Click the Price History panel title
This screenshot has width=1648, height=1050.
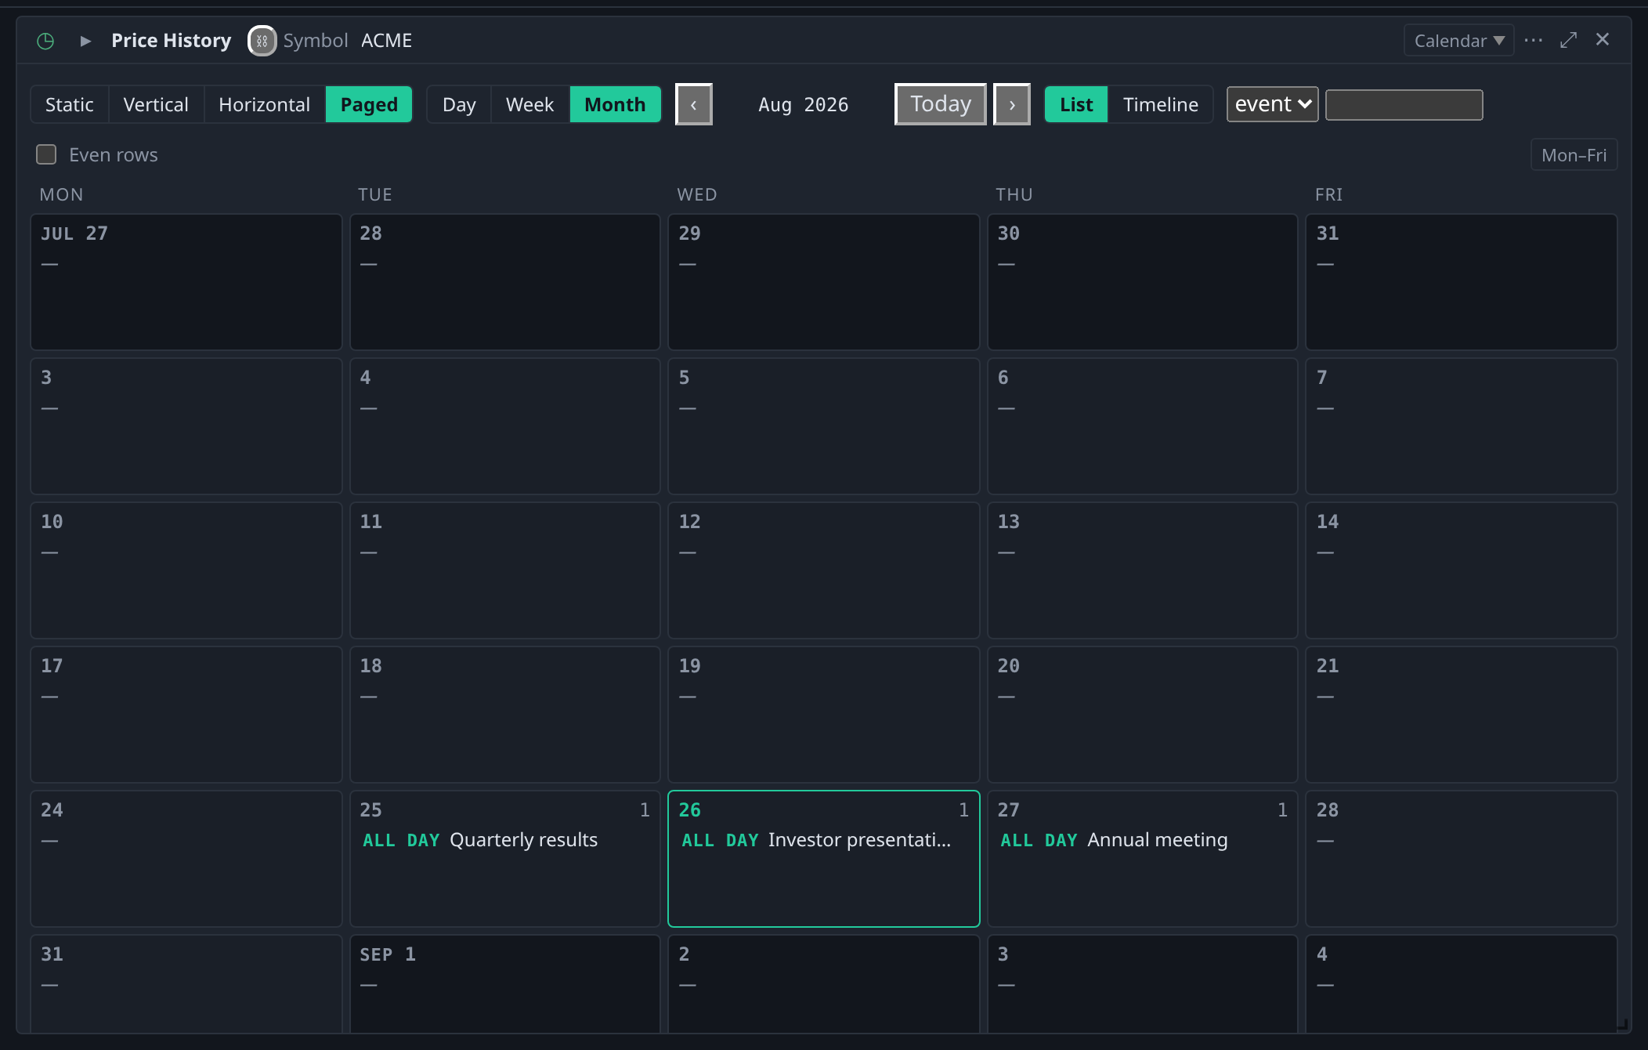pos(172,41)
